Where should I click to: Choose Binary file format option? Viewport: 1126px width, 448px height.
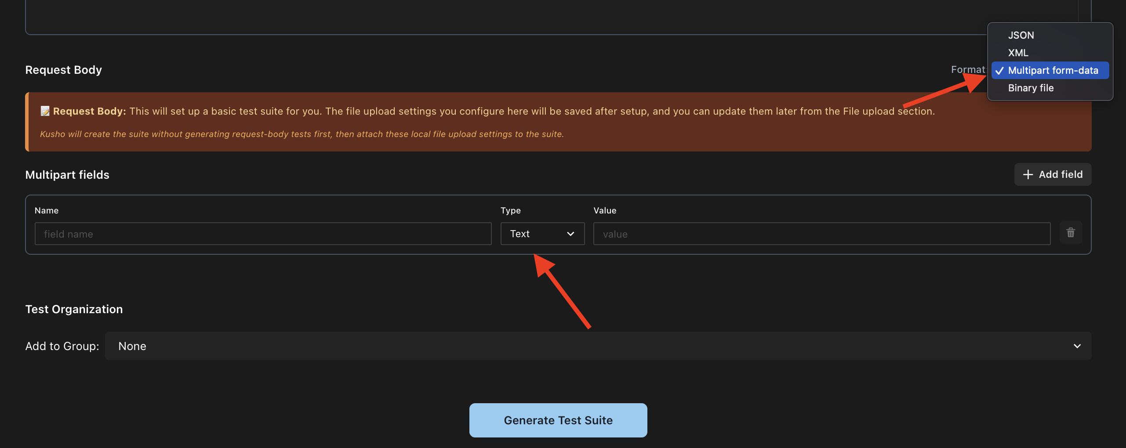click(1050, 88)
